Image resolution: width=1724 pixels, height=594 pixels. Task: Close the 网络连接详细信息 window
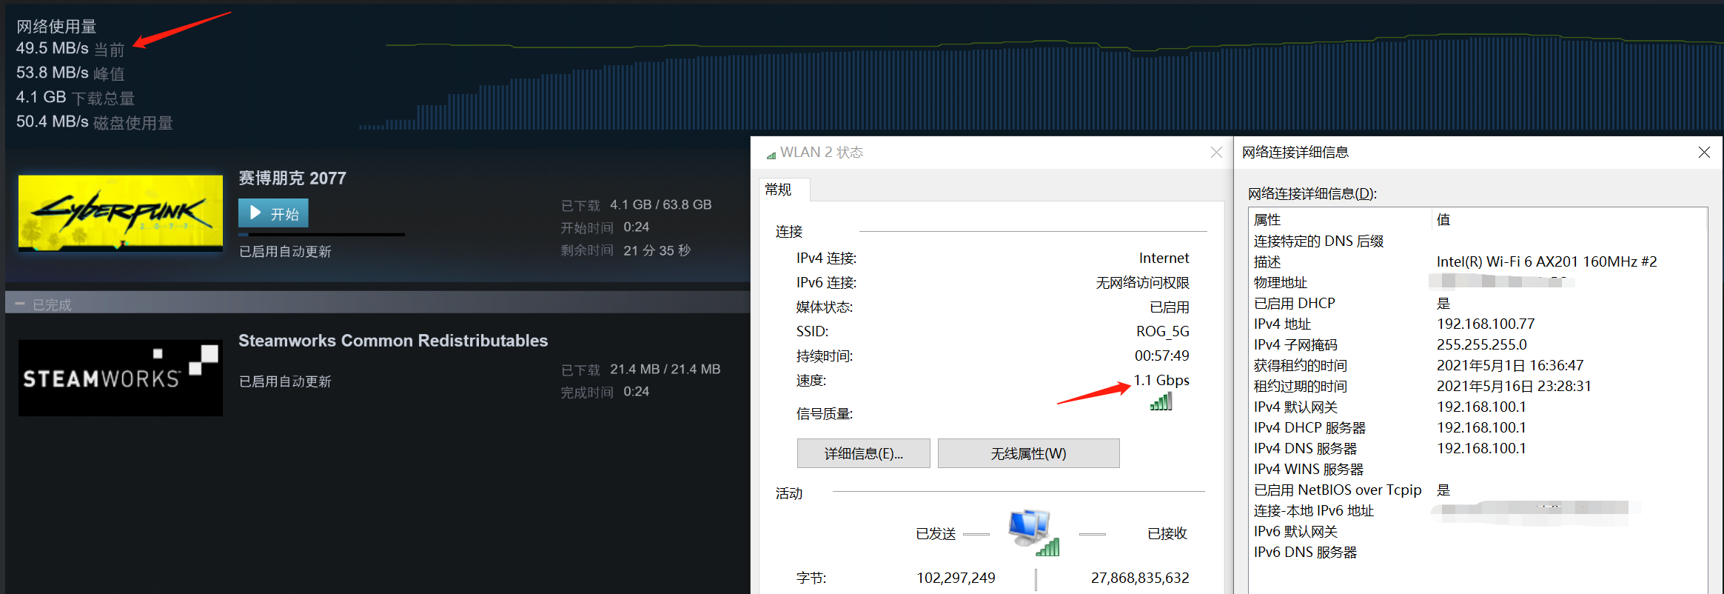click(x=1704, y=153)
